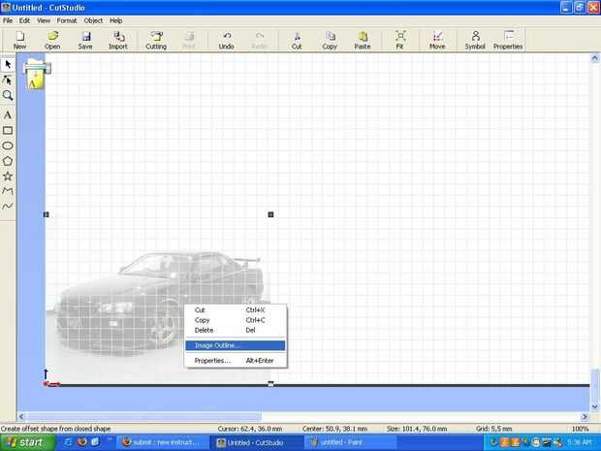Choose Delete in the context menu

[235, 330]
